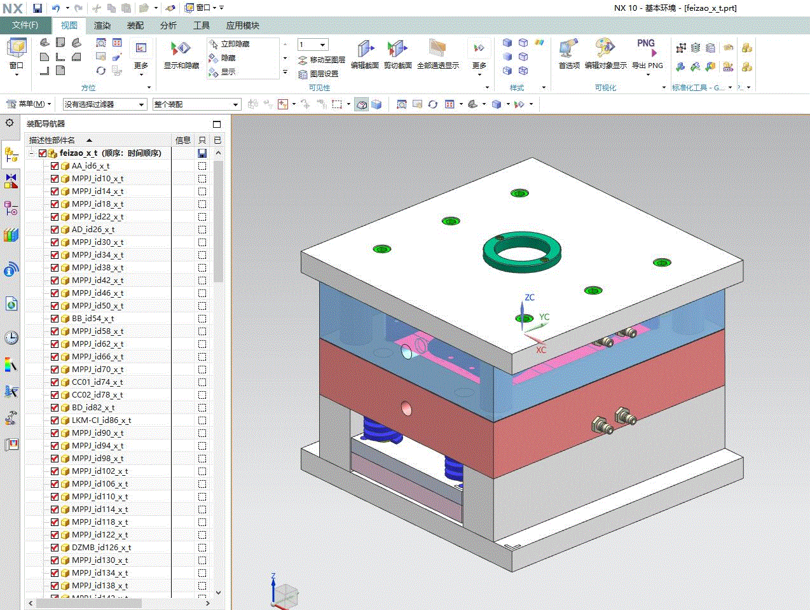This screenshot has height=610, width=810.
Task: Click Edit Object Display (编辑对象显示) icon
Action: point(605,50)
